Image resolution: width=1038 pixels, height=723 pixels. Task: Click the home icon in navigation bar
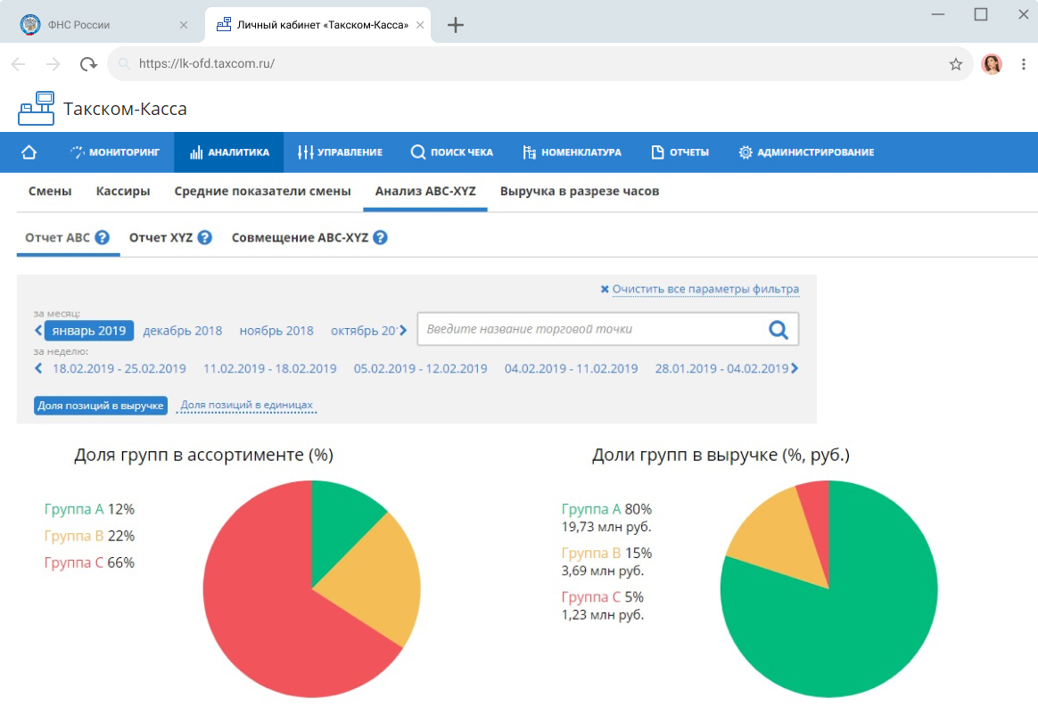pos(29,152)
